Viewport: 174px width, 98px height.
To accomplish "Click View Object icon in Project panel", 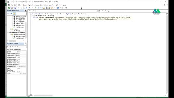I will 11,13.
